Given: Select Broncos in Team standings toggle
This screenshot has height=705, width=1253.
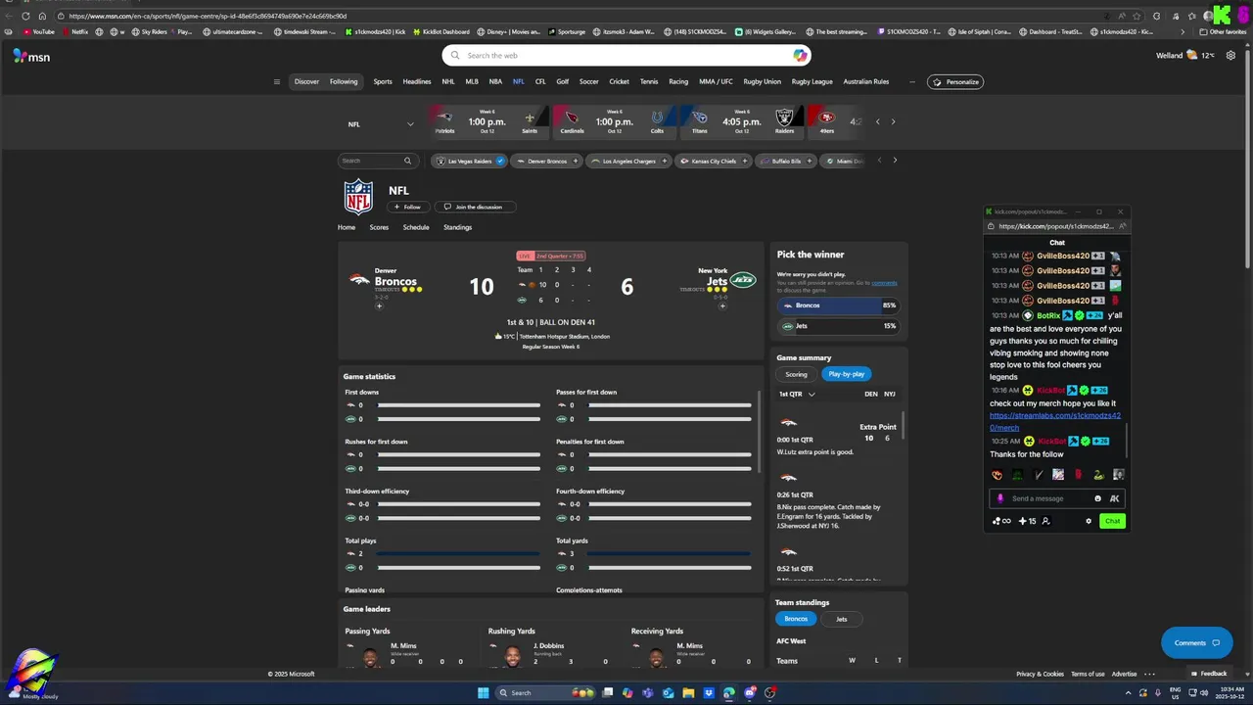Looking at the screenshot, I should [797, 619].
